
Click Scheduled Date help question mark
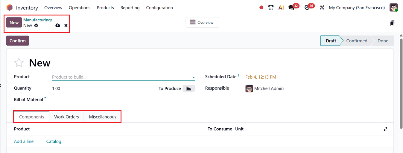[x=238, y=75]
